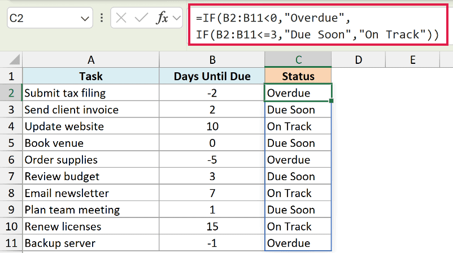The height and width of the screenshot is (253, 453).
Task: Click the Cancel (X) formula icon
Action: 121,18
